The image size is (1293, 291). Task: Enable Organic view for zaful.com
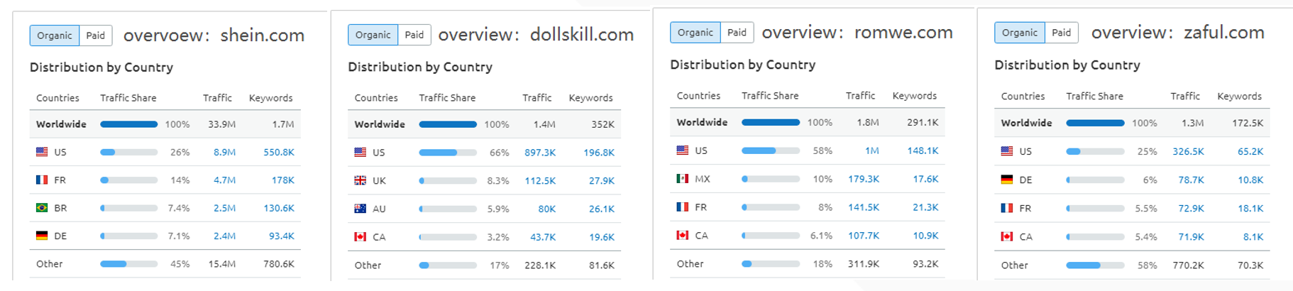(1020, 33)
